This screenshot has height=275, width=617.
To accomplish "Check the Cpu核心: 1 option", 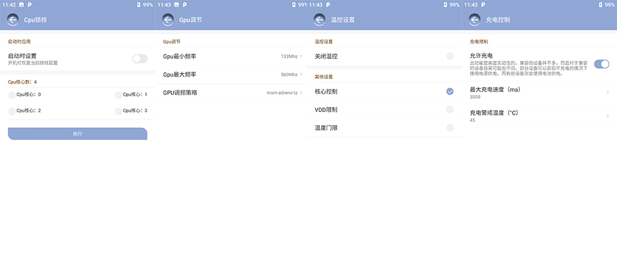I will [119, 94].
